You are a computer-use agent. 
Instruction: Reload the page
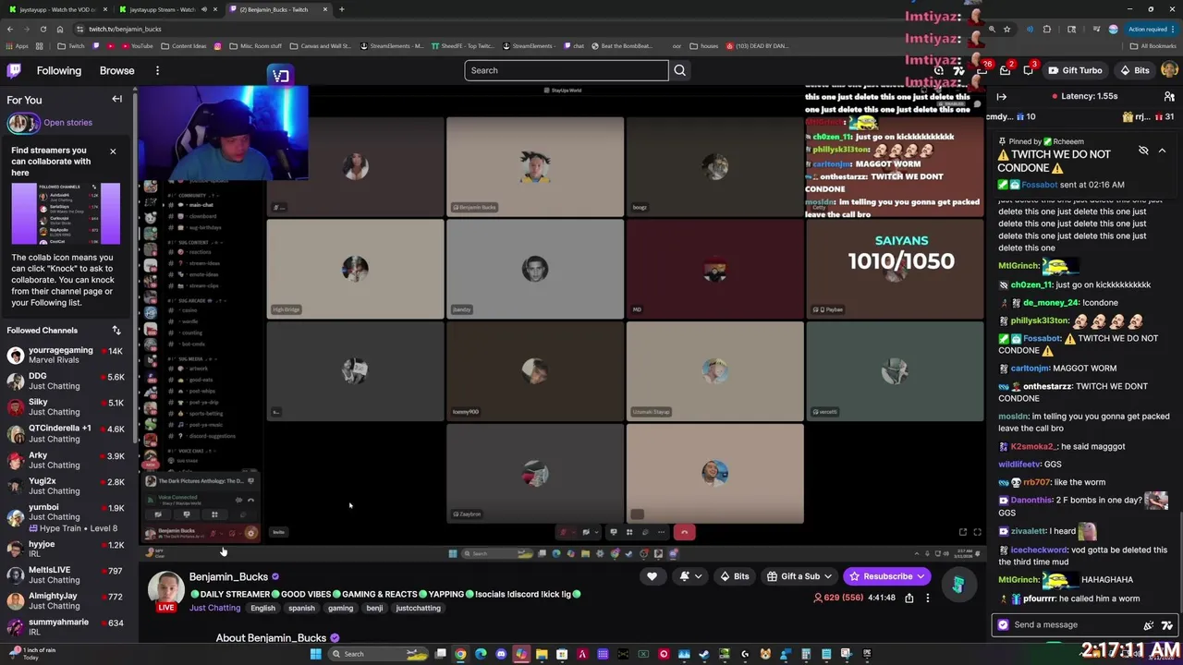(x=43, y=29)
